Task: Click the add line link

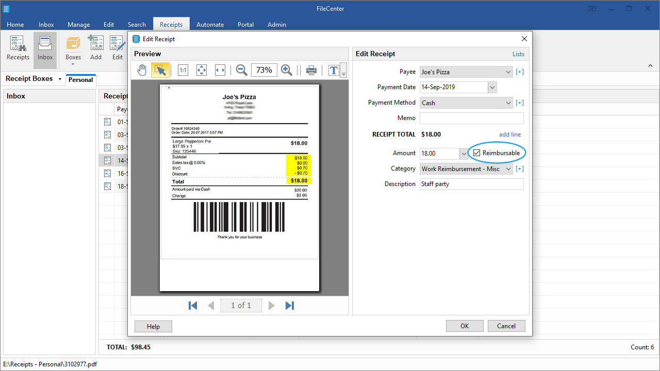Action: [x=509, y=134]
